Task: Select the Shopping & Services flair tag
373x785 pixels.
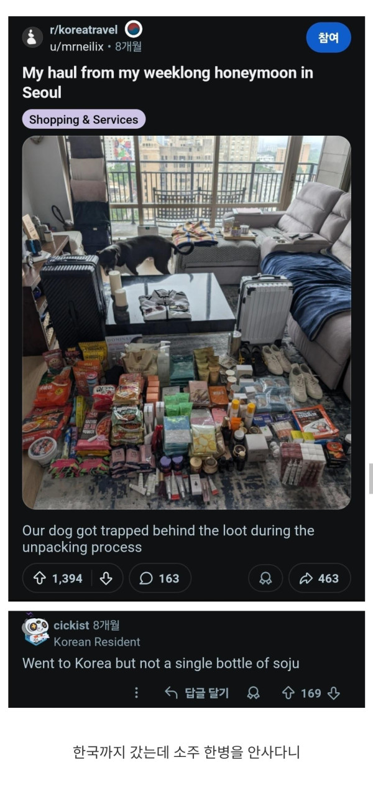Action: point(84,120)
